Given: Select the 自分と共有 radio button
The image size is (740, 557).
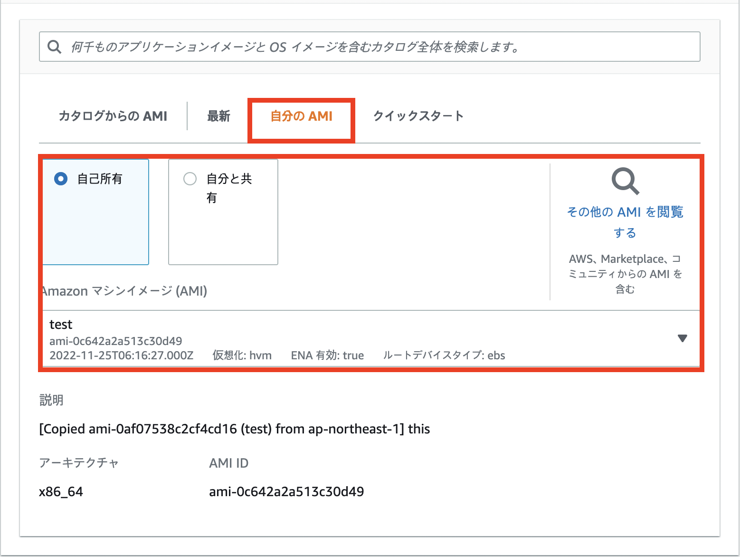Looking at the screenshot, I should pos(190,179).
